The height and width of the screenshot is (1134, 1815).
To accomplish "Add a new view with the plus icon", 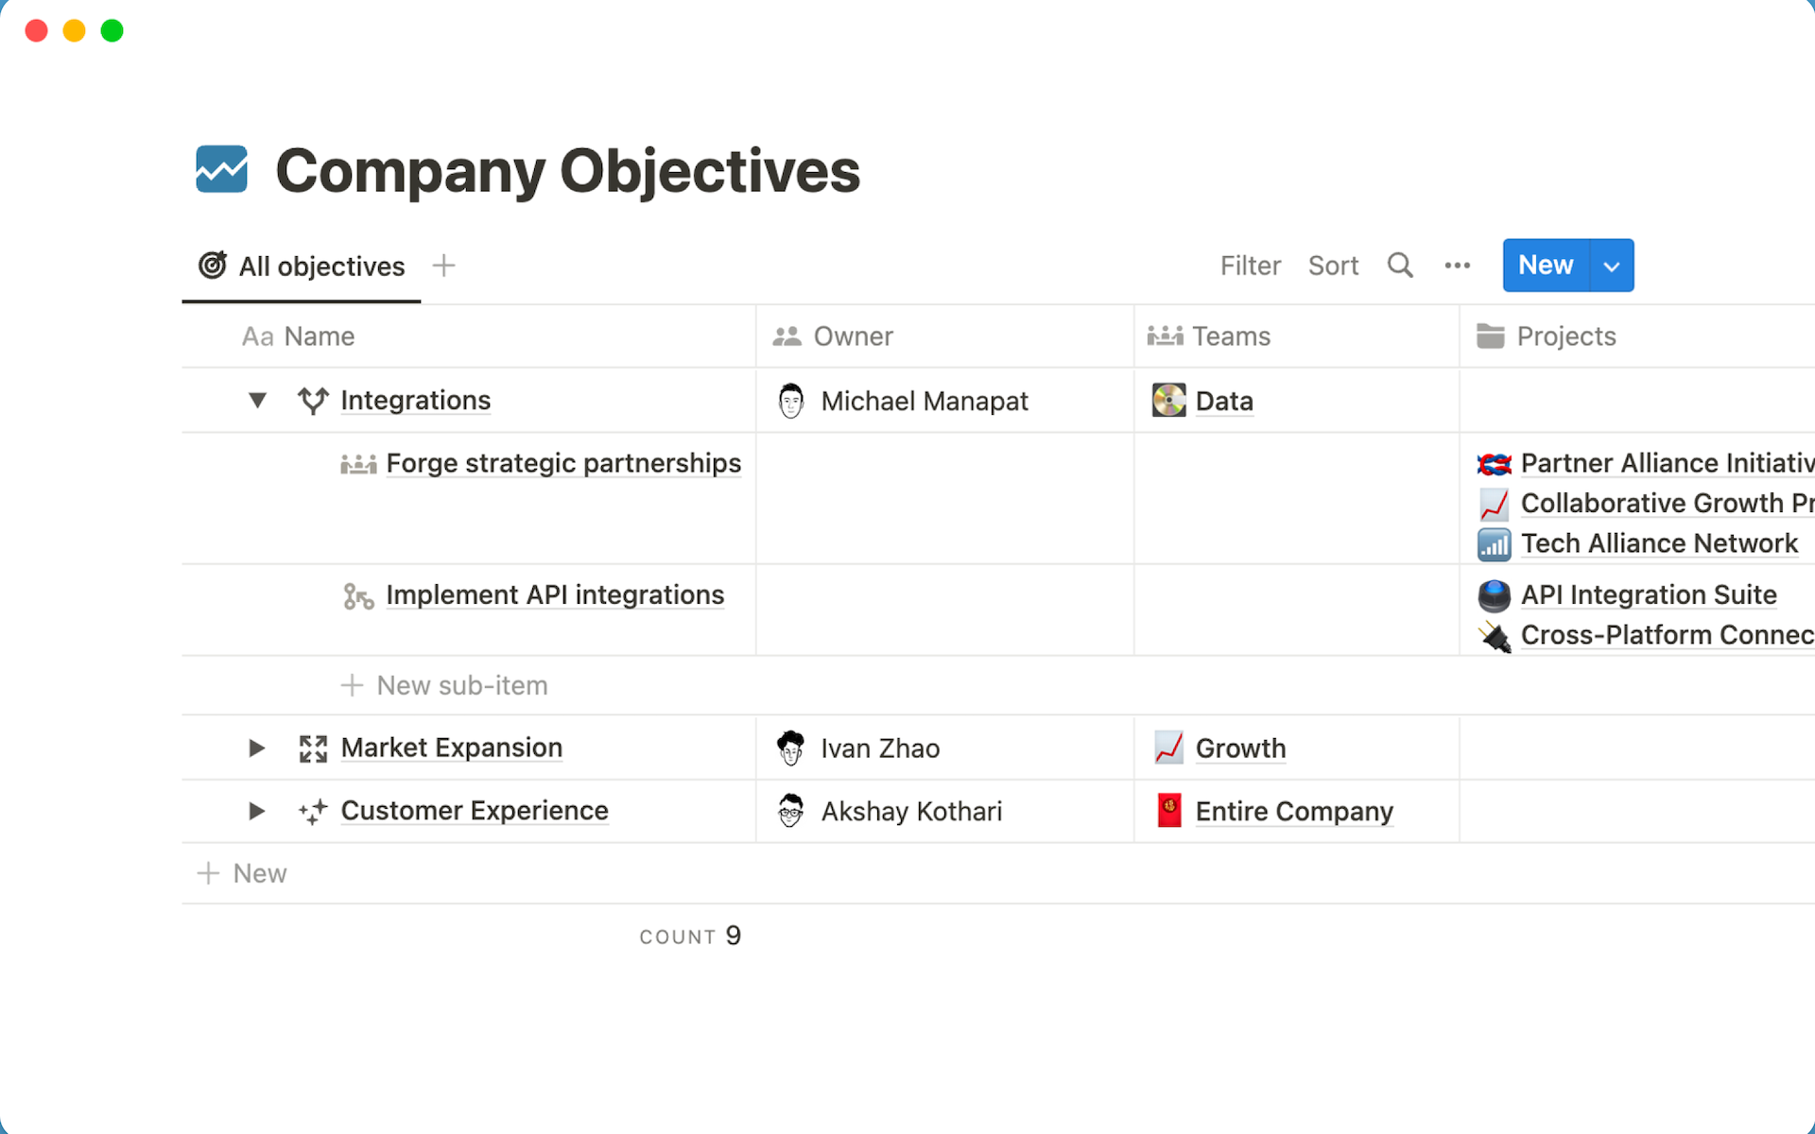I will click(x=443, y=266).
